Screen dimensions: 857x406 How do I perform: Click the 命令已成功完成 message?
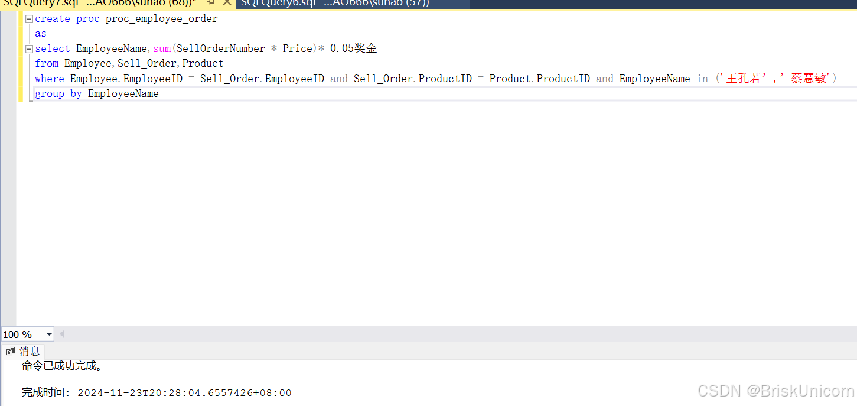pos(63,366)
